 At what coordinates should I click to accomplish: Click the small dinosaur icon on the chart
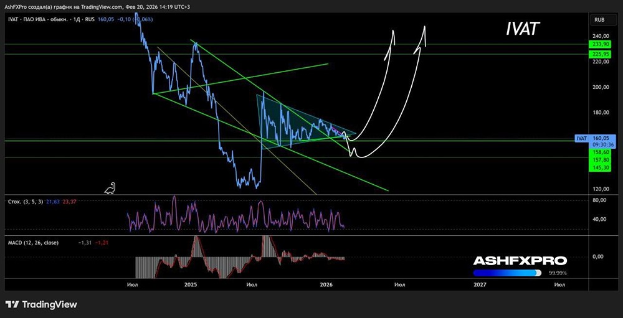(x=110, y=188)
